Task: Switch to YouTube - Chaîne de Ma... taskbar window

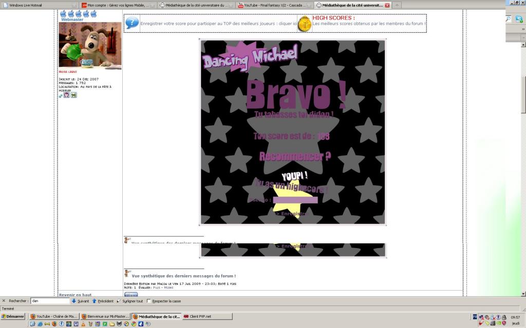Action: point(54,316)
